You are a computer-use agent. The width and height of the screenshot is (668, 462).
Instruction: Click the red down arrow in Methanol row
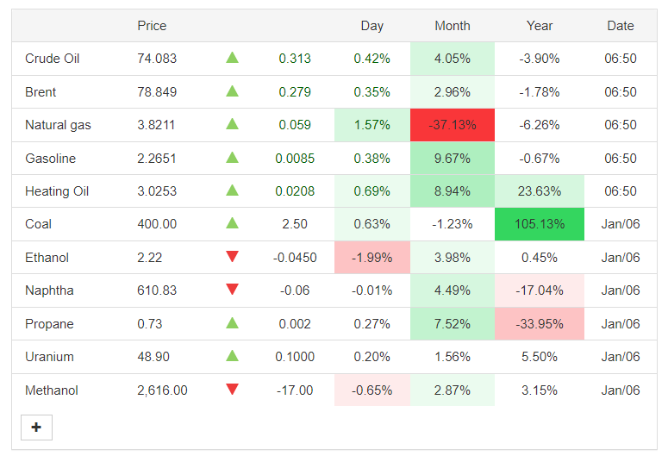[x=232, y=389]
